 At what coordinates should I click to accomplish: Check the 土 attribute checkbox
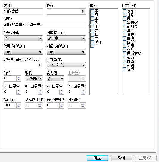(92, 27)
